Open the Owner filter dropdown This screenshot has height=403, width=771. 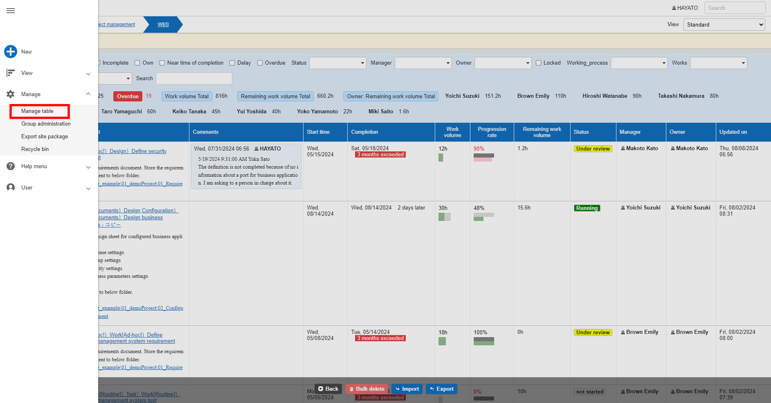point(503,63)
